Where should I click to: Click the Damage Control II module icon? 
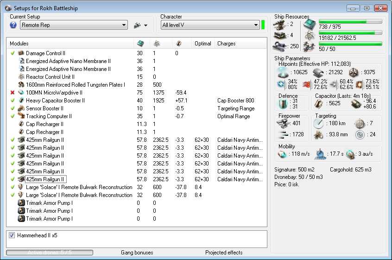click(21, 53)
